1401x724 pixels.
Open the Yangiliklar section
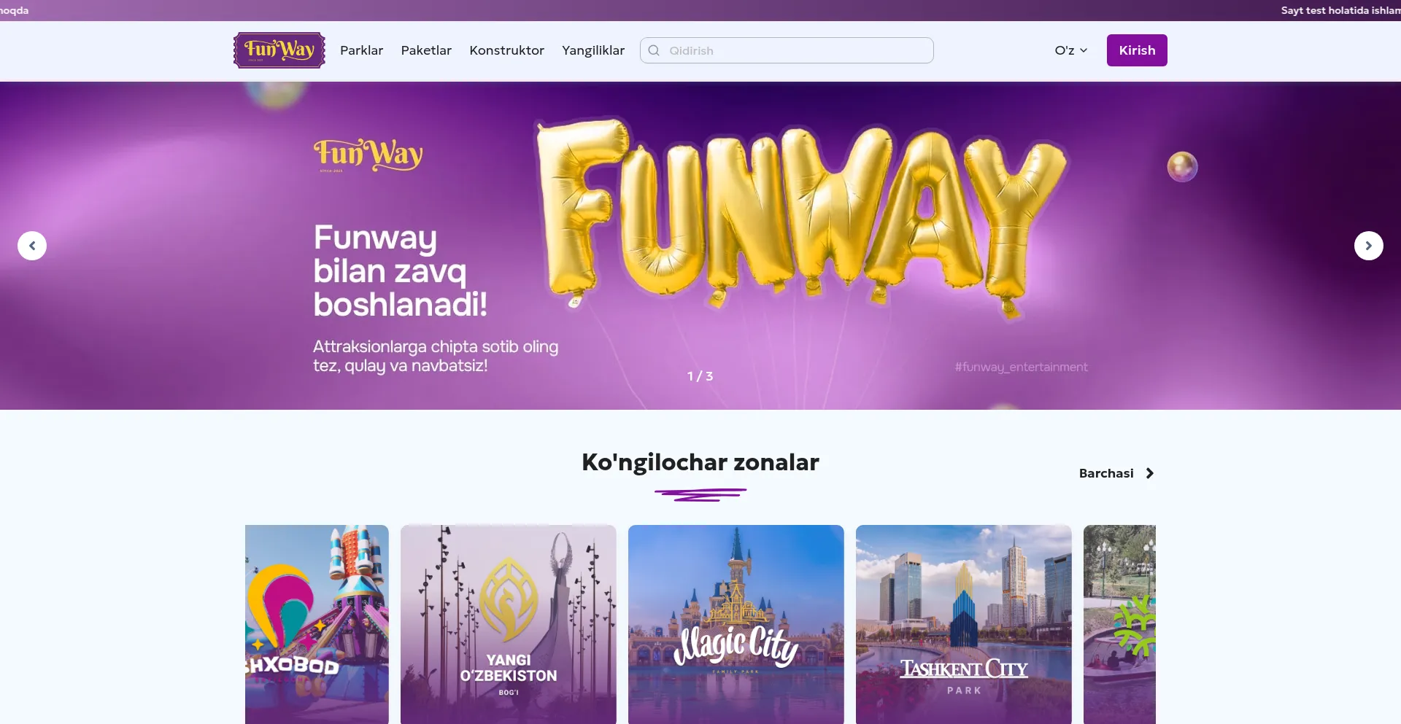click(x=593, y=50)
